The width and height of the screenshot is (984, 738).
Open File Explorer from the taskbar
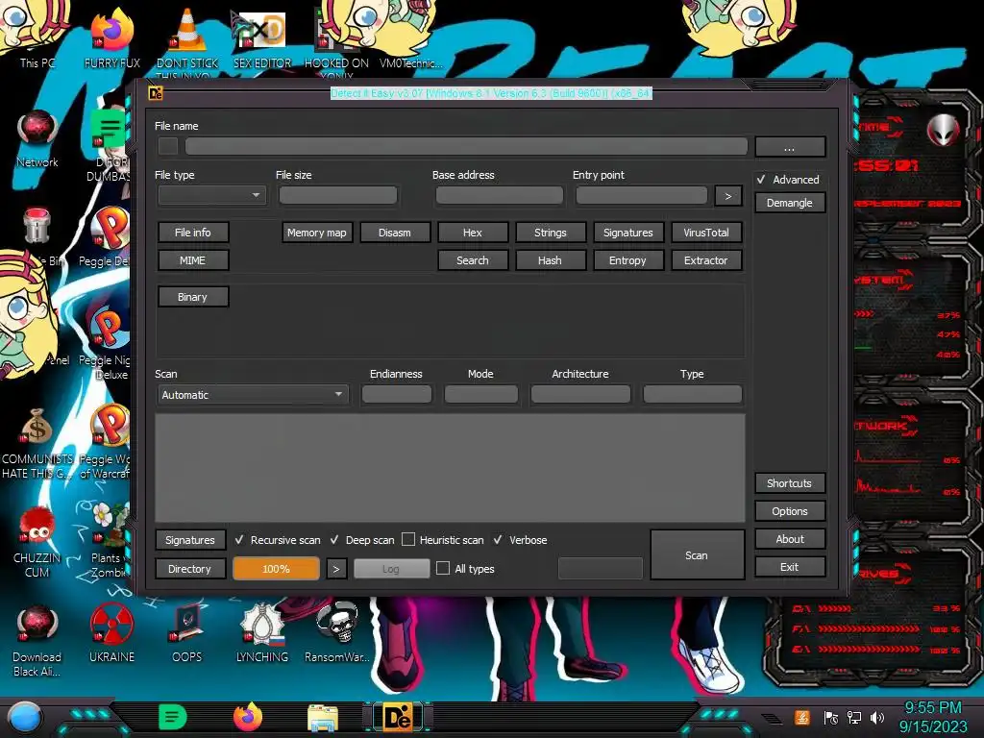[323, 718]
